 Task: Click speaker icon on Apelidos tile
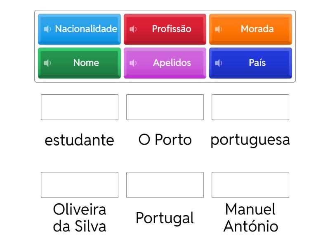point(133,63)
